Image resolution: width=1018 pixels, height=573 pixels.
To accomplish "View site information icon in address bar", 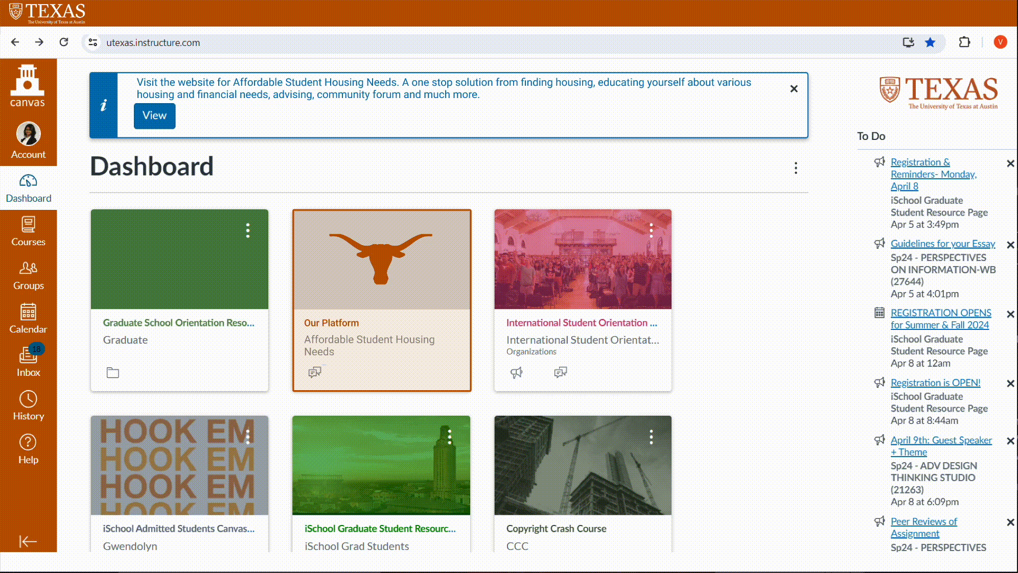I will click(92, 42).
